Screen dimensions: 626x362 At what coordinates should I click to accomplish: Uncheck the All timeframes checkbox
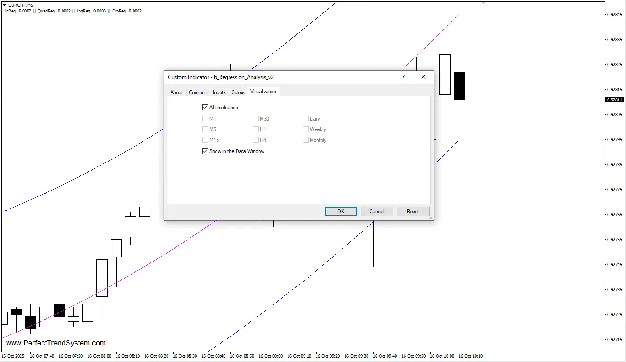[x=205, y=107]
